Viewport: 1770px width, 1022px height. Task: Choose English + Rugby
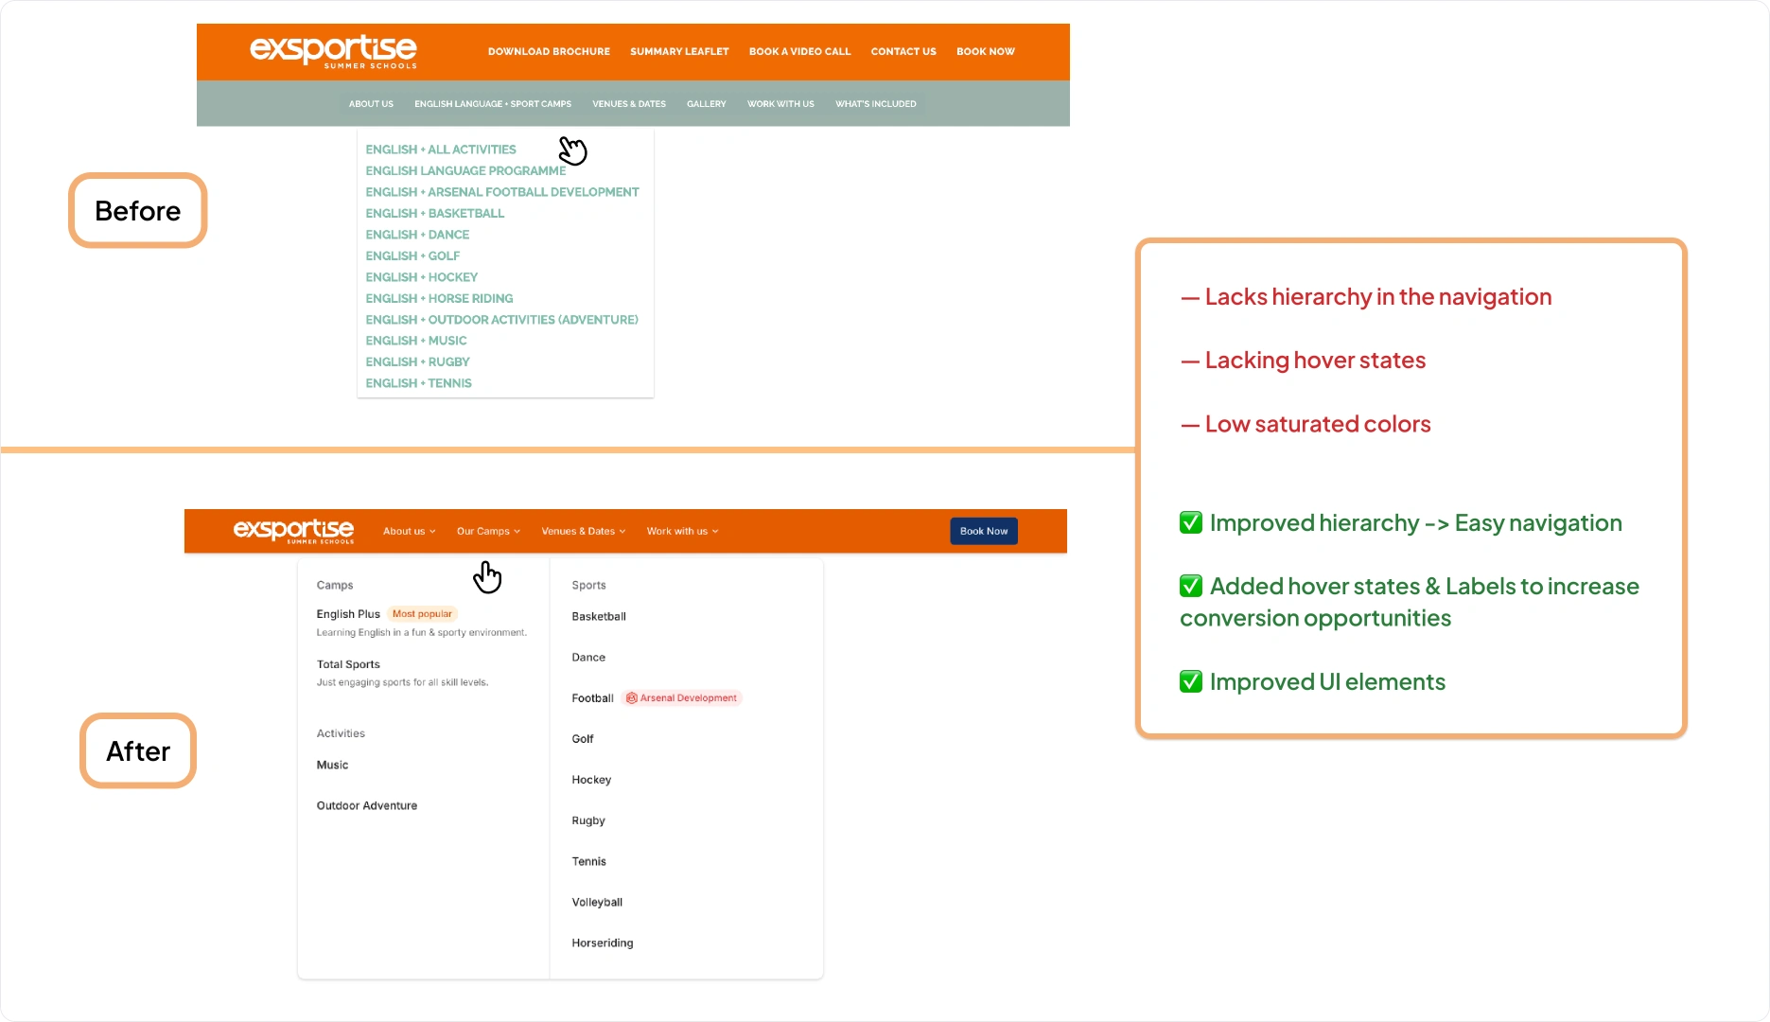(x=417, y=362)
